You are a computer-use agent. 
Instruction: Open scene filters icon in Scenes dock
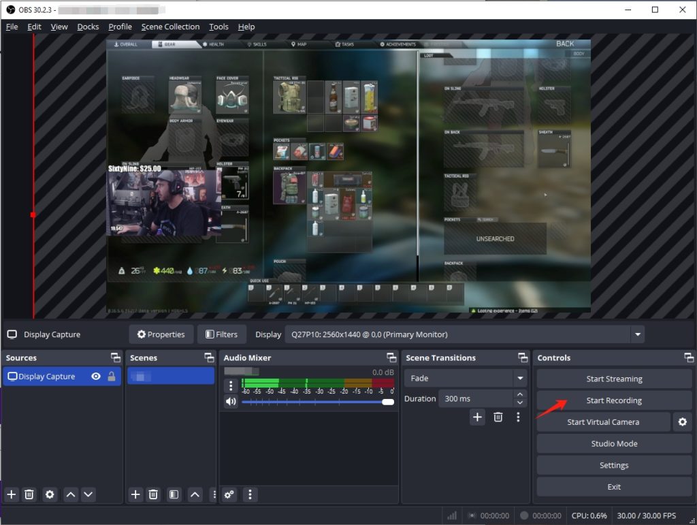pos(174,494)
